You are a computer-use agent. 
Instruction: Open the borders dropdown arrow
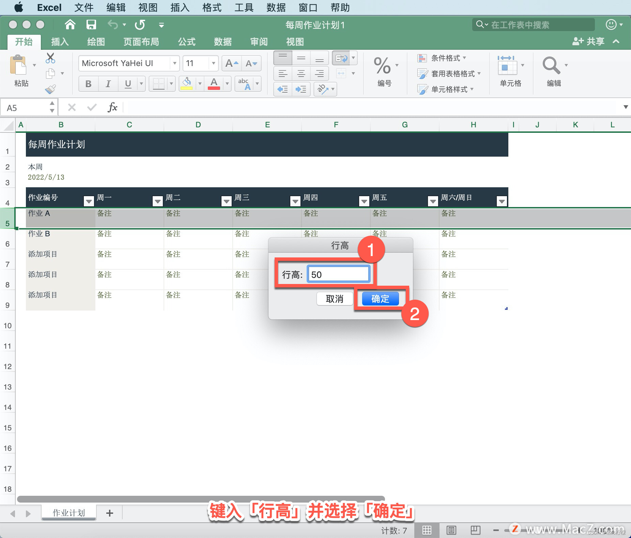(171, 84)
